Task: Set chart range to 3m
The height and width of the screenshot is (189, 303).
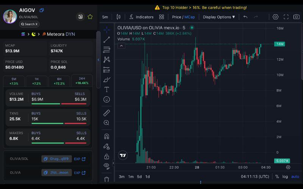Action: (x=122, y=177)
